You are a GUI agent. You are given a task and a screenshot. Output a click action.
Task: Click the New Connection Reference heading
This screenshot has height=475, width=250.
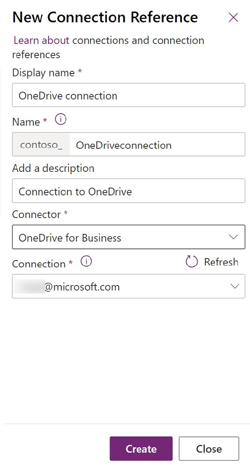[105, 18]
